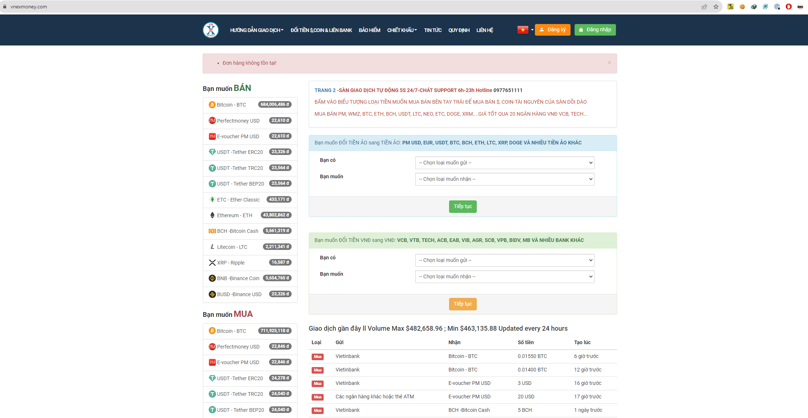Click the BNB Binance Coin icon
The image size is (808, 418).
[212, 278]
